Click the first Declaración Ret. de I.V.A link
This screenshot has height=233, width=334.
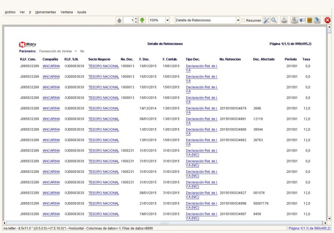coord(201,66)
